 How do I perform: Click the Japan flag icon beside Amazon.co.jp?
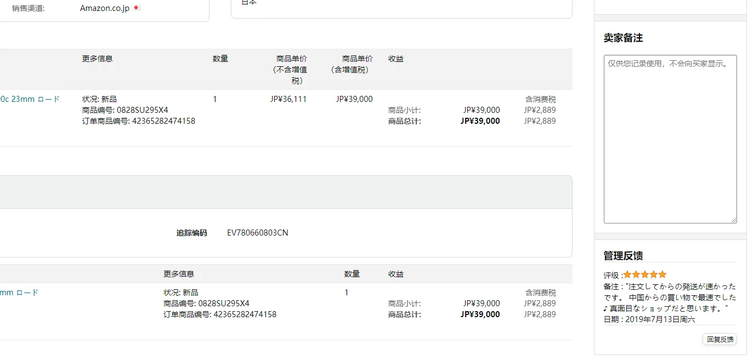pyautogui.click(x=137, y=8)
